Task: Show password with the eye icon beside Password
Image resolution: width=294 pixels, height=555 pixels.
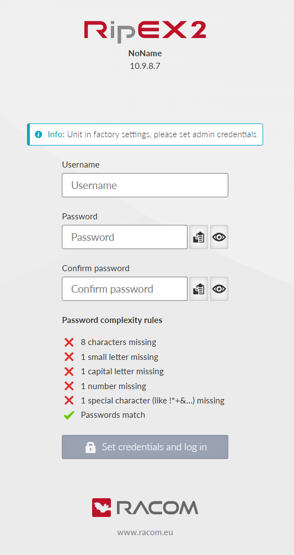Action: (220, 237)
